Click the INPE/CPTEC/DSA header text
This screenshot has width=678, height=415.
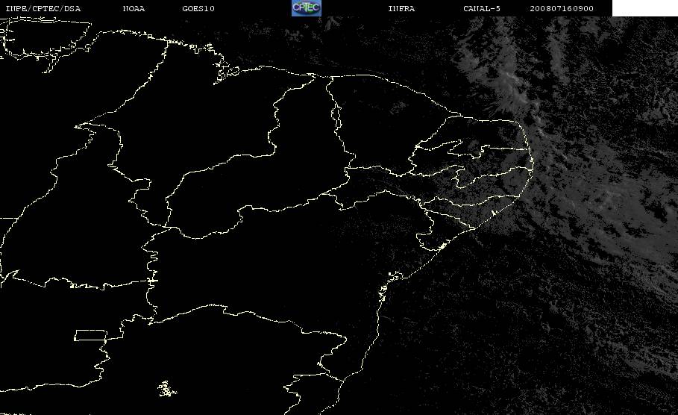(43, 8)
